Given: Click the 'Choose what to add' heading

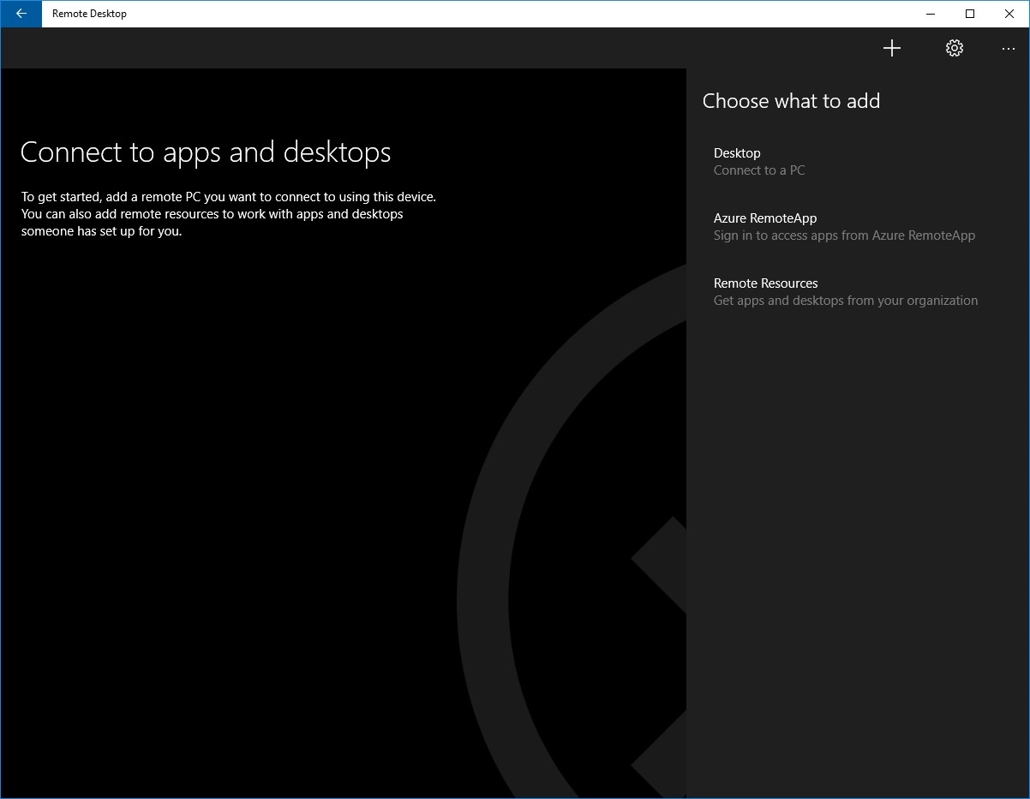Looking at the screenshot, I should [x=791, y=101].
